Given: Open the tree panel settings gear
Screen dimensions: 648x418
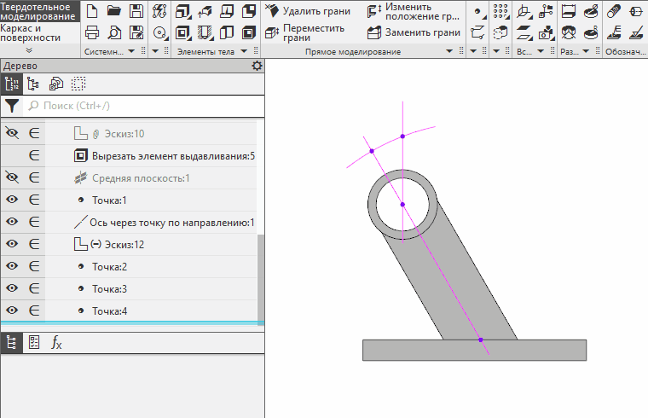Looking at the screenshot, I should click(x=257, y=66).
